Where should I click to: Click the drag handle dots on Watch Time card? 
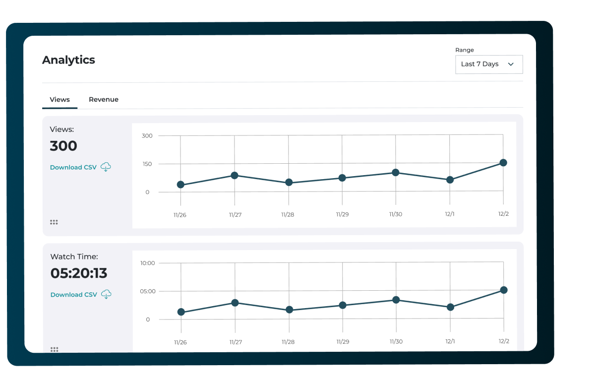(x=55, y=349)
